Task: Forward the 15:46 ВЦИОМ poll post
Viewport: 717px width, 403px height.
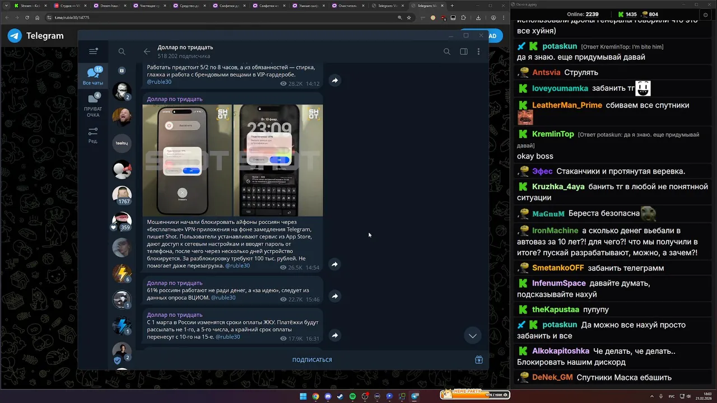Action: [x=334, y=296]
